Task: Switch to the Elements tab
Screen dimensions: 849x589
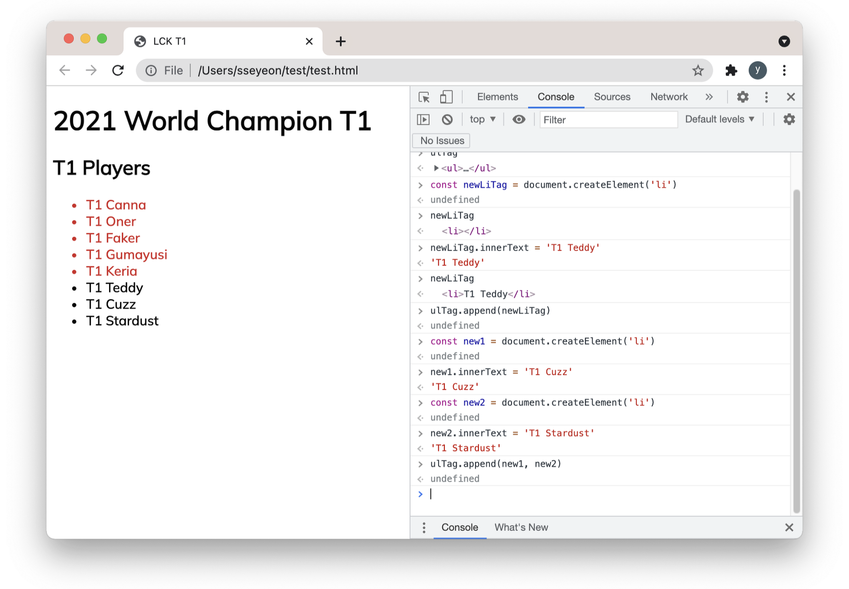Action: 498,97
